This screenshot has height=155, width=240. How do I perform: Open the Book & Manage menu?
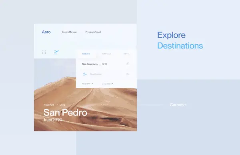coord(69,32)
